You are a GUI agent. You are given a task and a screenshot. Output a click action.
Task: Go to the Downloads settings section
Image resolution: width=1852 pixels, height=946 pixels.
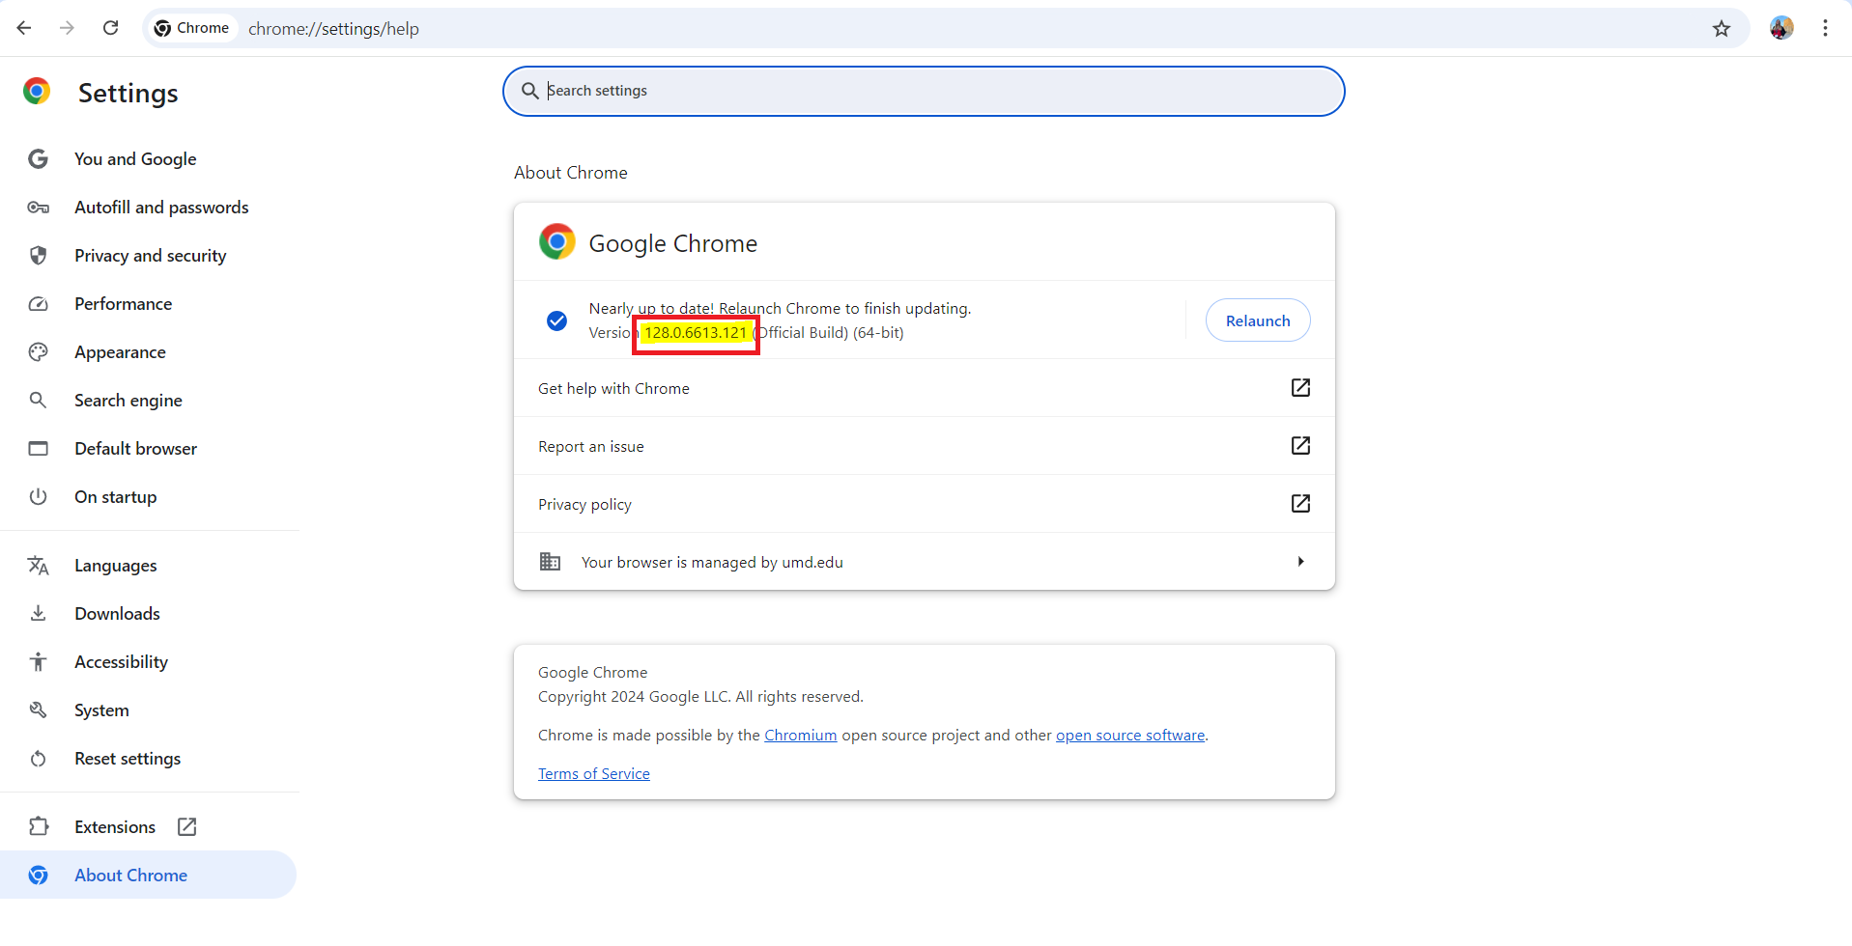pyautogui.click(x=117, y=614)
